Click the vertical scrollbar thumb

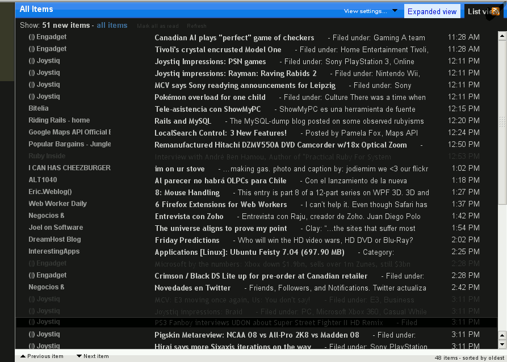tap(502, 122)
